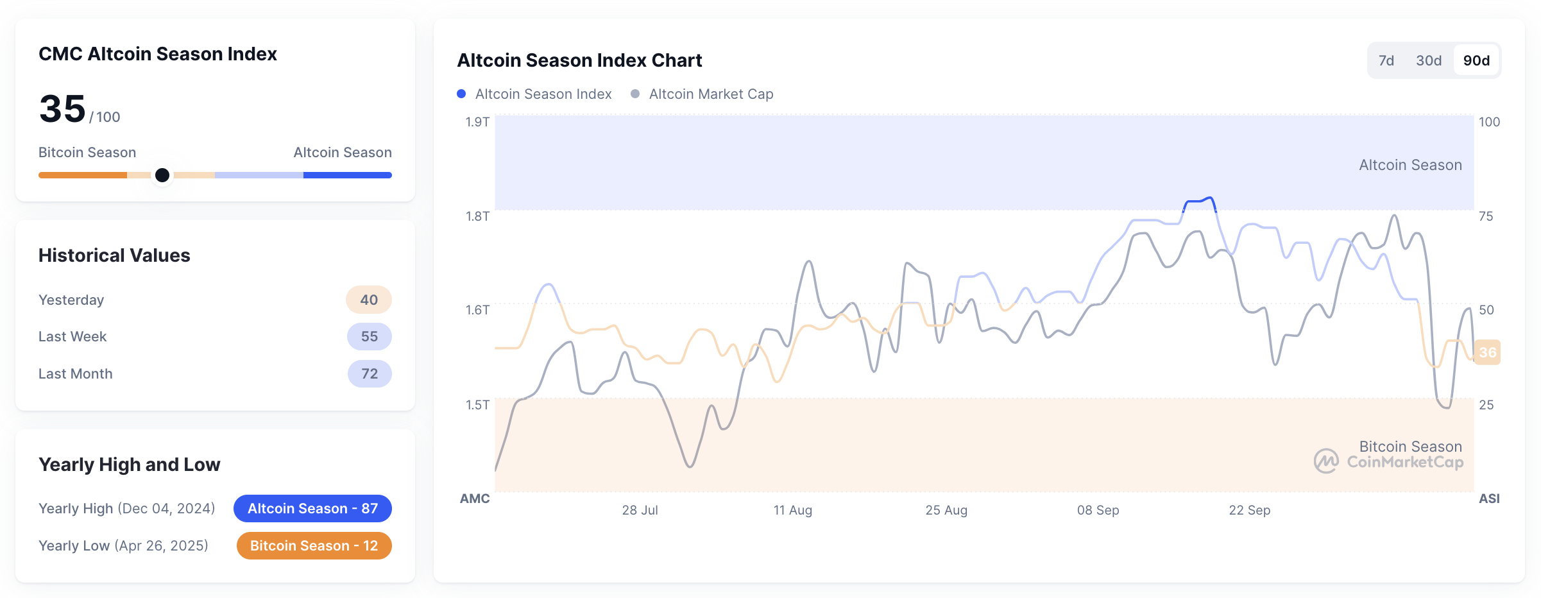The image size is (1541, 598).
Task: Click the orange 36 current value badge
Action: [1487, 352]
